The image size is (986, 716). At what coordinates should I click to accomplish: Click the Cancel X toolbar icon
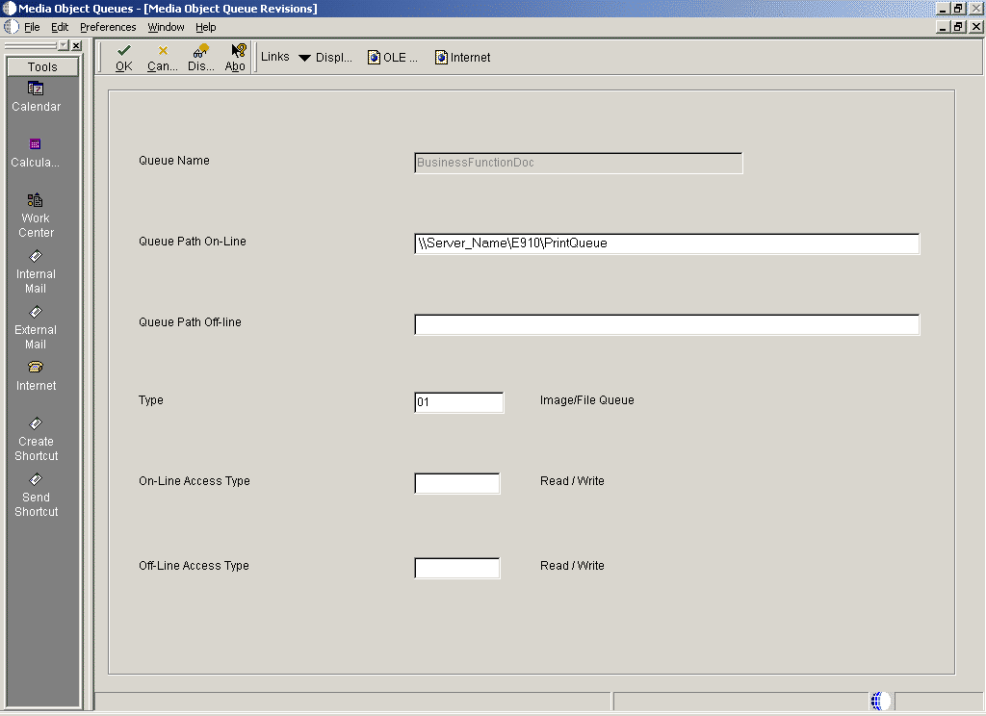click(x=163, y=50)
